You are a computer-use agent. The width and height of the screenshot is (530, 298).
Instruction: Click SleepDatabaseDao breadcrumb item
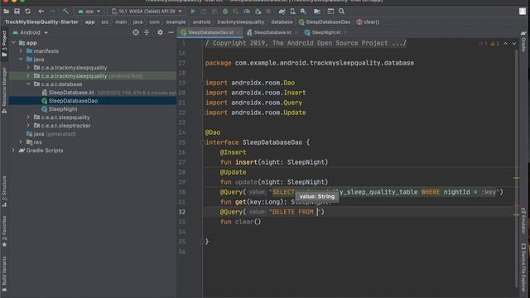[325, 22]
